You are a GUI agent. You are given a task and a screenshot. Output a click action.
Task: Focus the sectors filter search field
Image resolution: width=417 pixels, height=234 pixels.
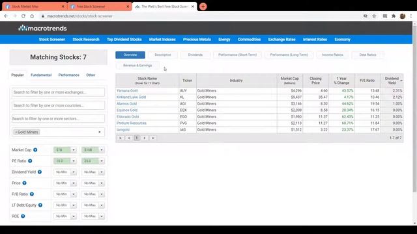point(58,118)
